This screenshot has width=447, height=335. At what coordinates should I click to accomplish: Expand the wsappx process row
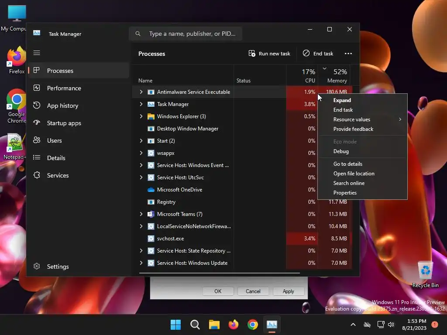click(x=141, y=153)
